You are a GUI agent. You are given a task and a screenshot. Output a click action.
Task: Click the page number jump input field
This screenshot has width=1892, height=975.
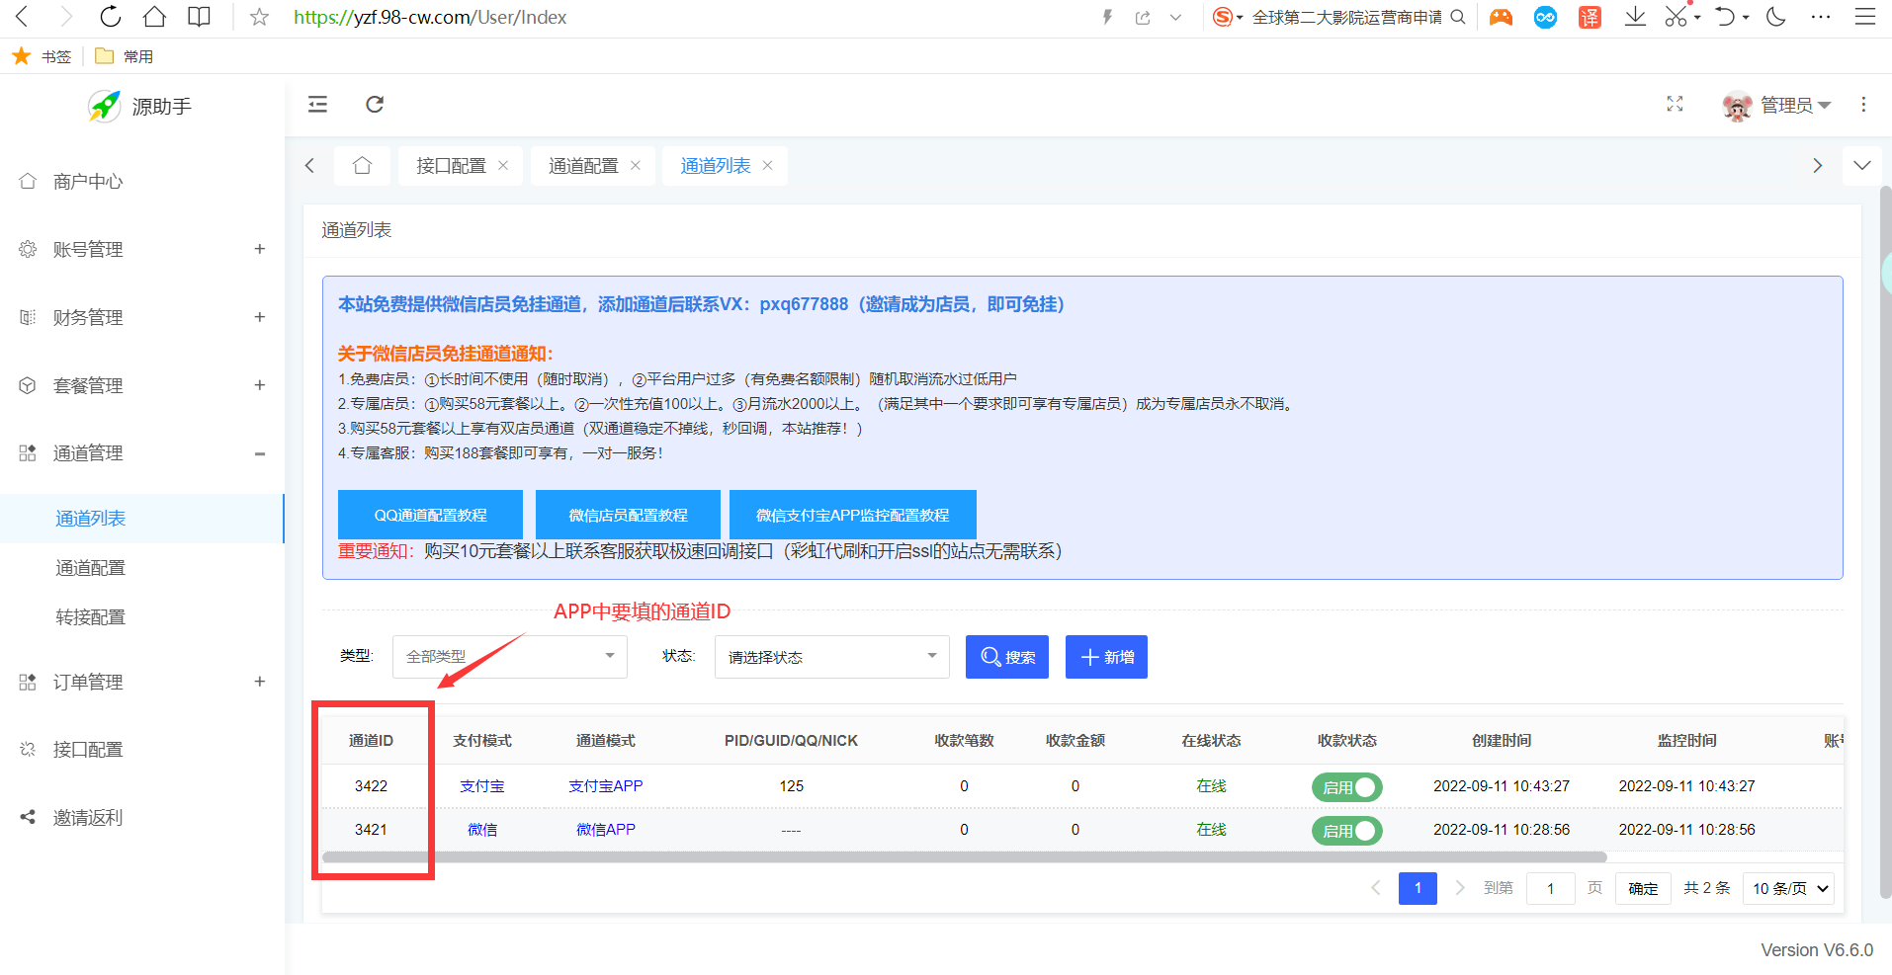click(1550, 888)
